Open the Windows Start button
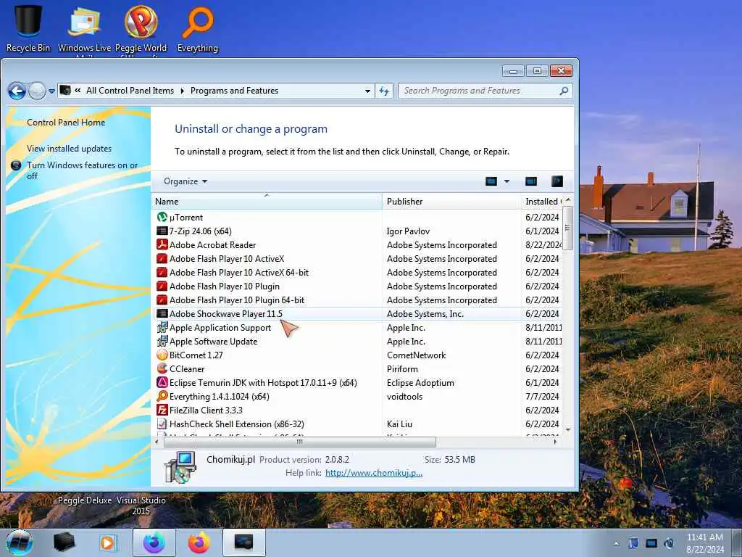This screenshot has width=742, height=557. [x=19, y=542]
